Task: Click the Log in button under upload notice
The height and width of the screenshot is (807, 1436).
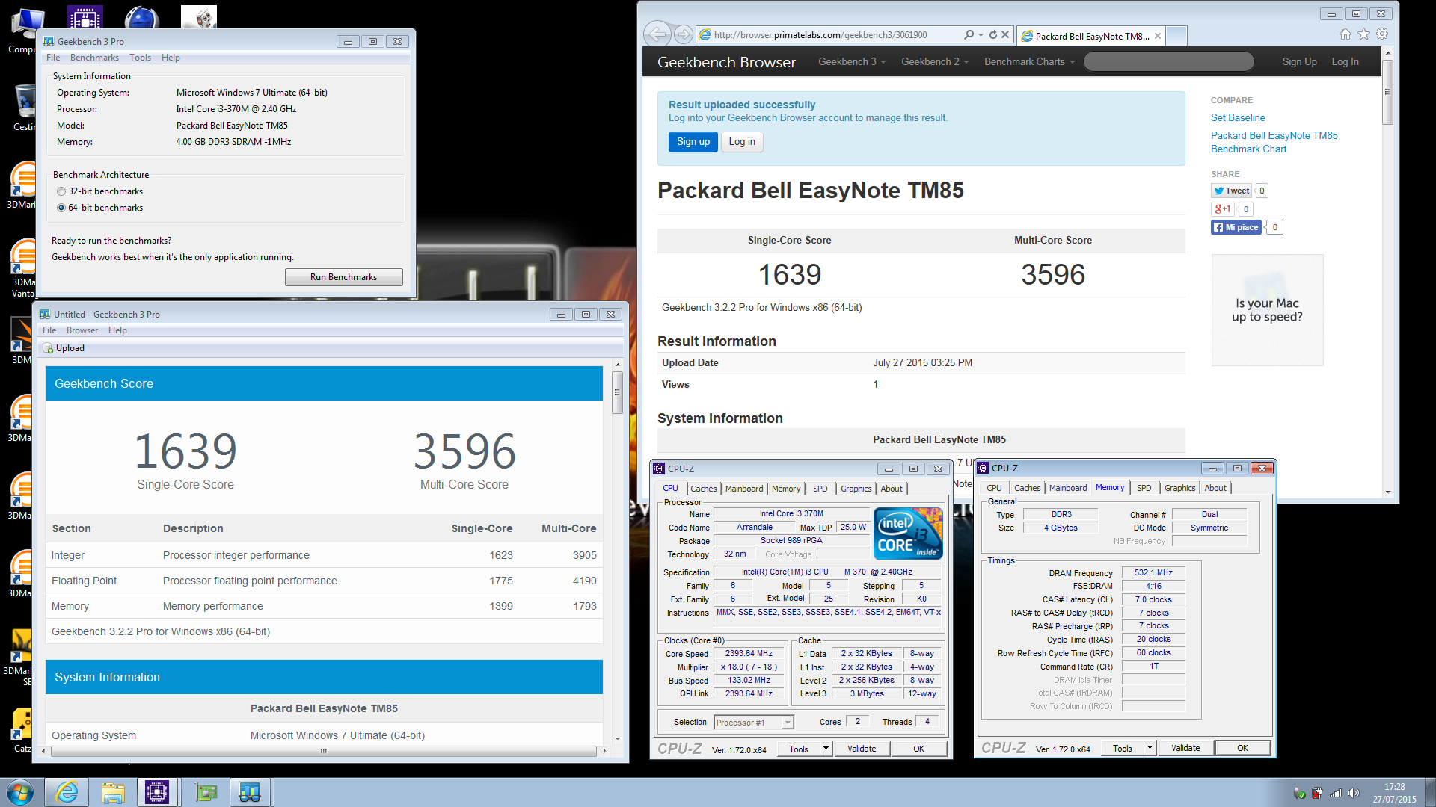Action: 742,142
